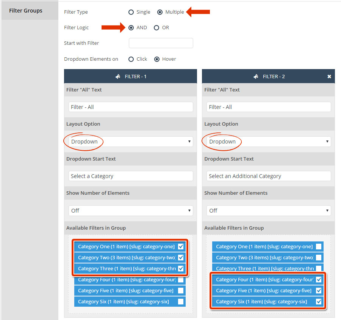
Task: Set dropdown elements to open on Click
Action: (131, 59)
